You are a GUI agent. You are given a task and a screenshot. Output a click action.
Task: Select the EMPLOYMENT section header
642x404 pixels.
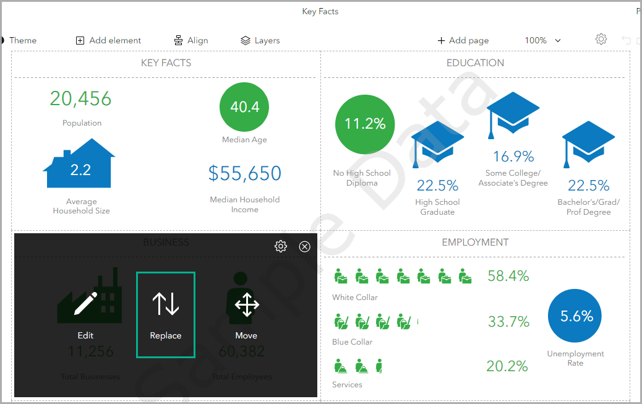[x=475, y=242]
